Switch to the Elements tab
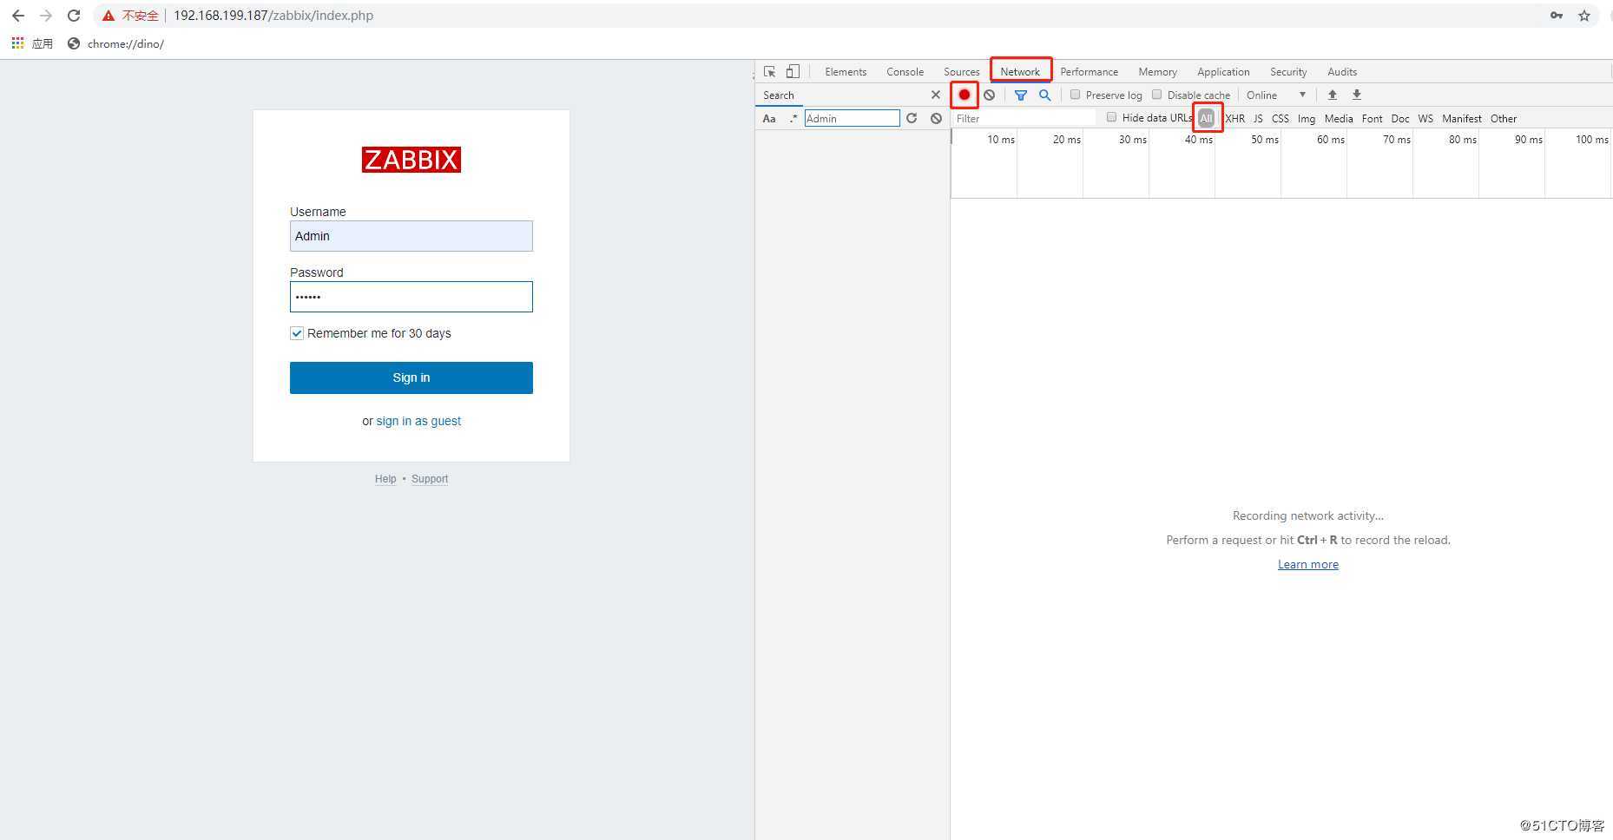The width and height of the screenshot is (1613, 840). (846, 72)
